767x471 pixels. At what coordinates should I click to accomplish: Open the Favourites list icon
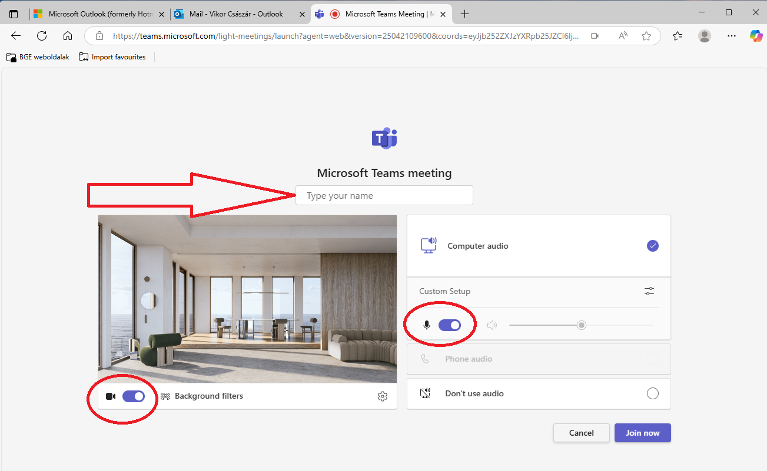click(x=678, y=36)
